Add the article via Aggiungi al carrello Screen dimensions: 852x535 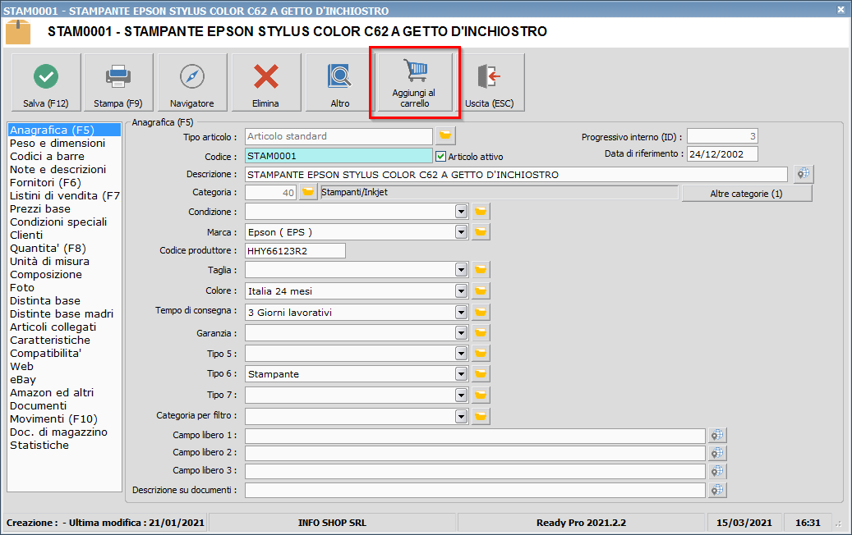415,83
